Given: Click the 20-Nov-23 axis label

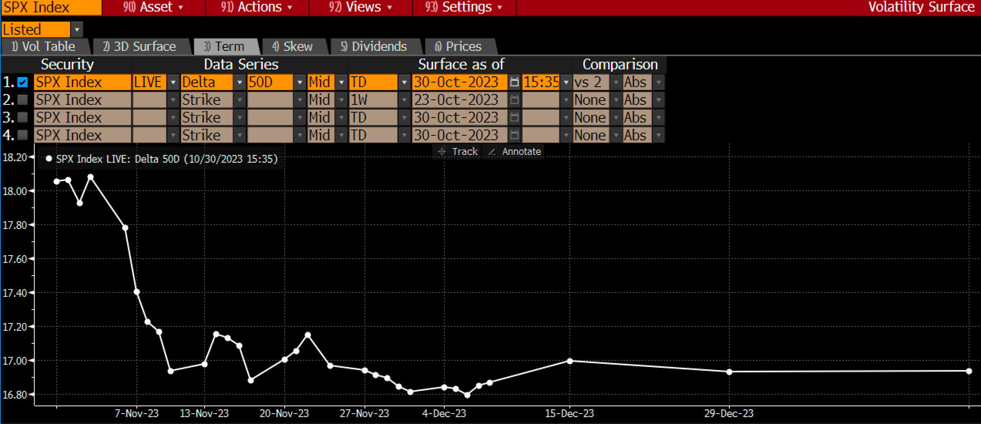Looking at the screenshot, I should (x=284, y=414).
